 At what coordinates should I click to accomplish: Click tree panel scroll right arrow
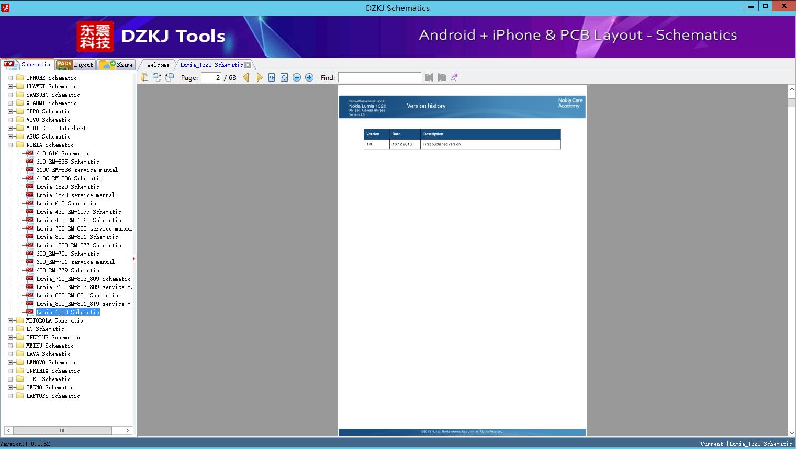point(128,430)
